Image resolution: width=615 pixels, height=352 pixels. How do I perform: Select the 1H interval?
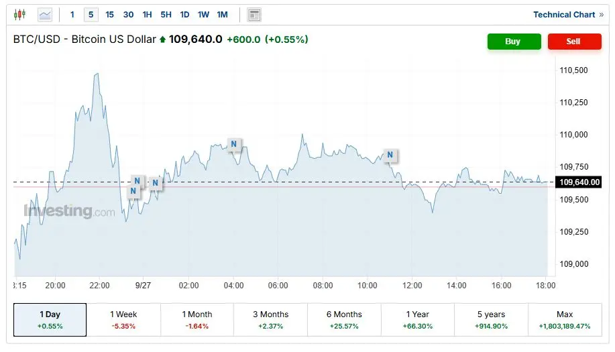coord(147,15)
